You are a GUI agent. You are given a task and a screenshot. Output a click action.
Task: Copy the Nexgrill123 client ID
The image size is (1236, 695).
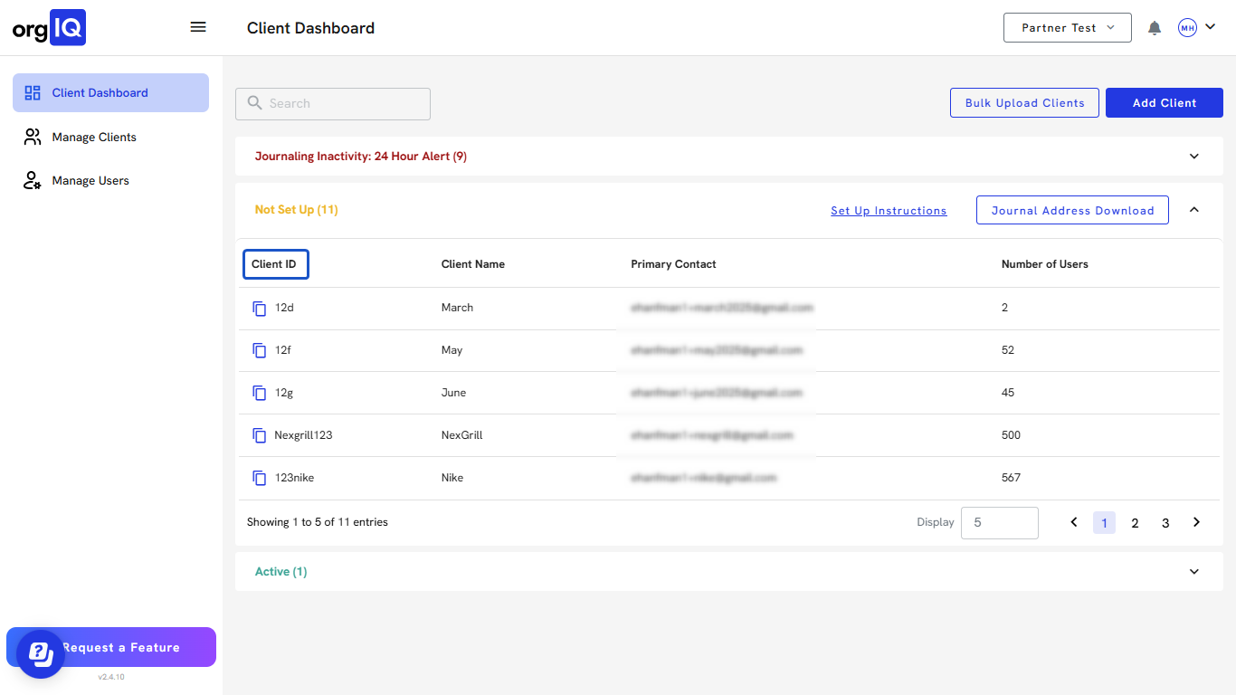pyautogui.click(x=260, y=435)
